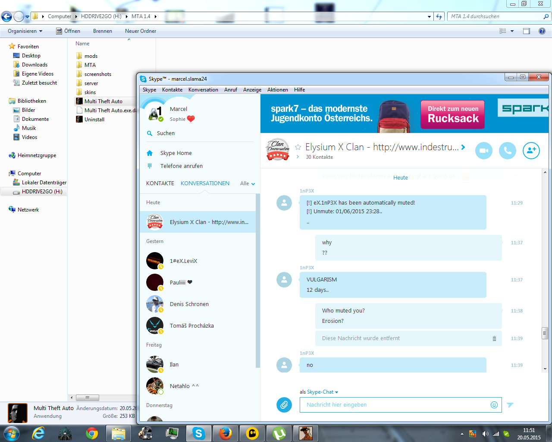This screenshot has width=552, height=442.
Task: Click the volume icon in system tray
Action: tap(485, 434)
